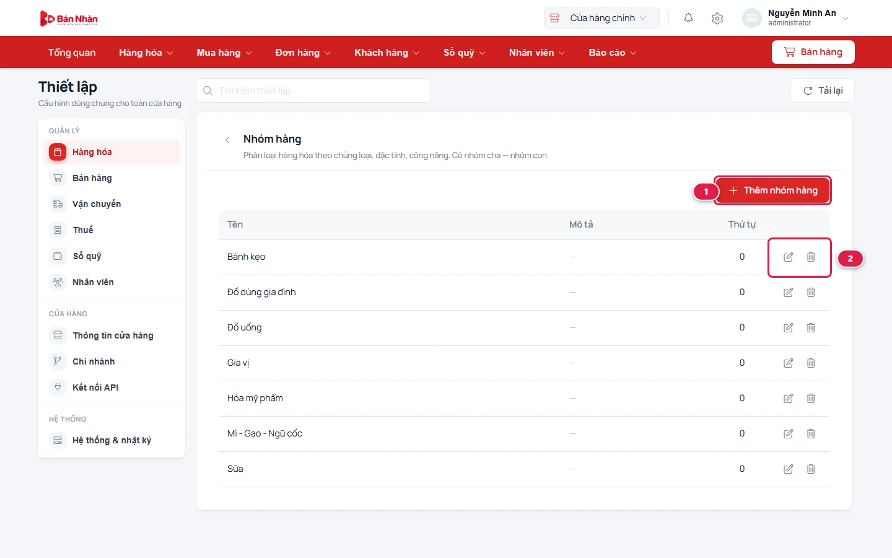Open the white Bán hàng sales button
Screen dimensions: 892x558
[x=813, y=52]
